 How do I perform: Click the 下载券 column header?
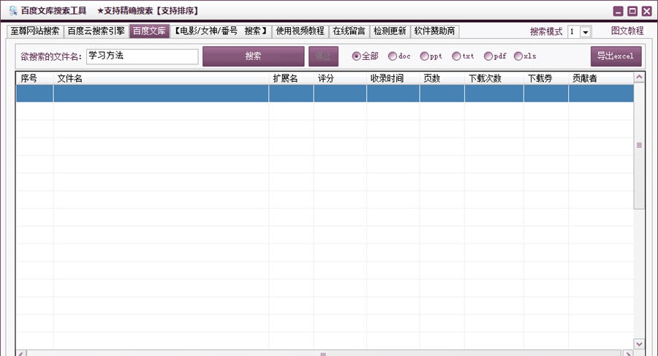pos(546,78)
